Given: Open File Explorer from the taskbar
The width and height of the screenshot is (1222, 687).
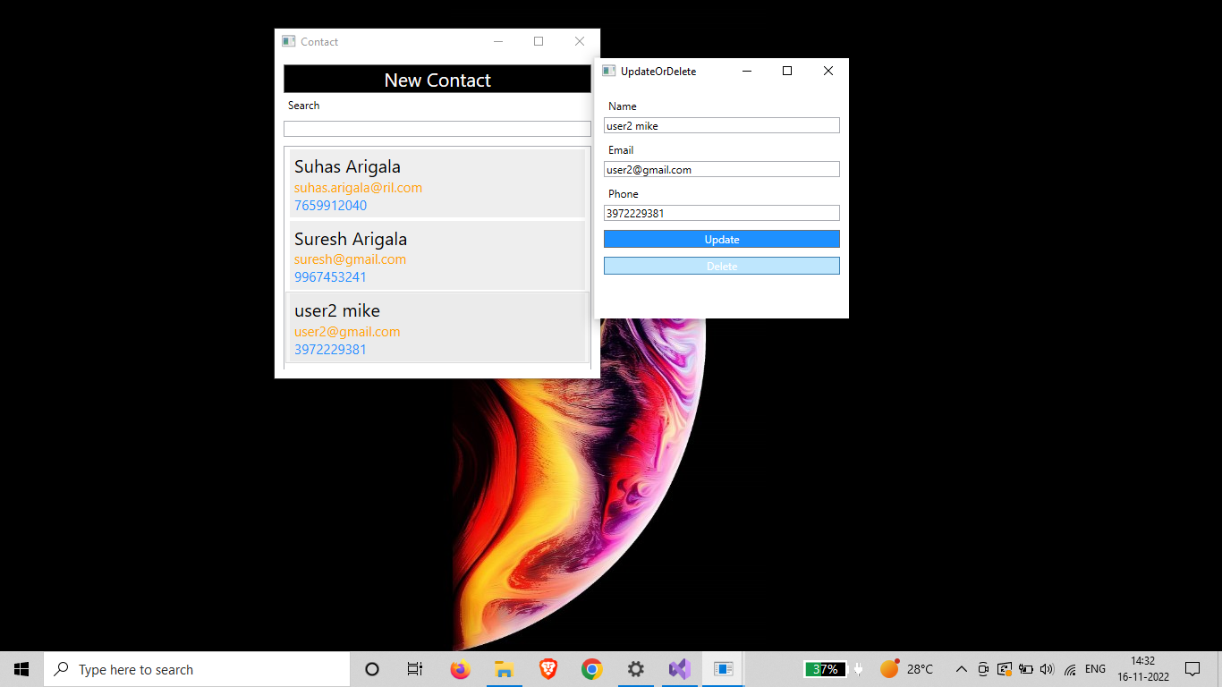Looking at the screenshot, I should 504,668.
